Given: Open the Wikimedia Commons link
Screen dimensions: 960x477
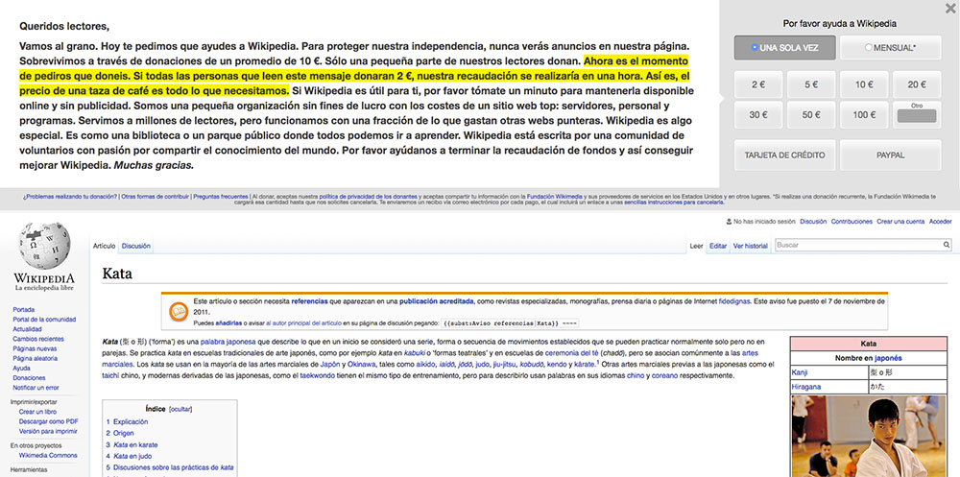Looking at the screenshot, I should [x=48, y=456].
